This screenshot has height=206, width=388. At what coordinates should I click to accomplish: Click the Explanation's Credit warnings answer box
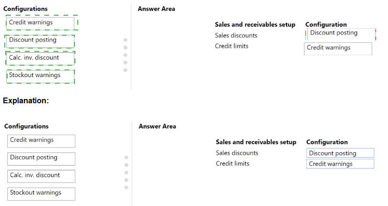pyautogui.click(x=340, y=164)
